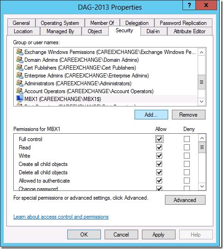Click the help question mark button
The height and width of the screenshot is (249, 223).
point(189,5)
